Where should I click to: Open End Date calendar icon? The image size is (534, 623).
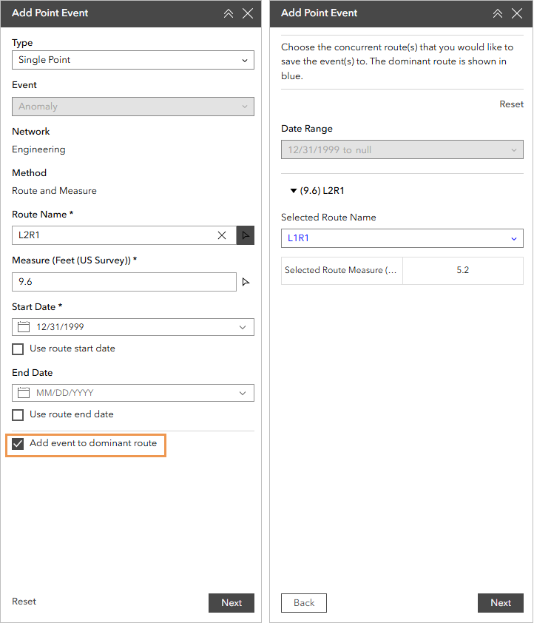click(x=23, y=393)
